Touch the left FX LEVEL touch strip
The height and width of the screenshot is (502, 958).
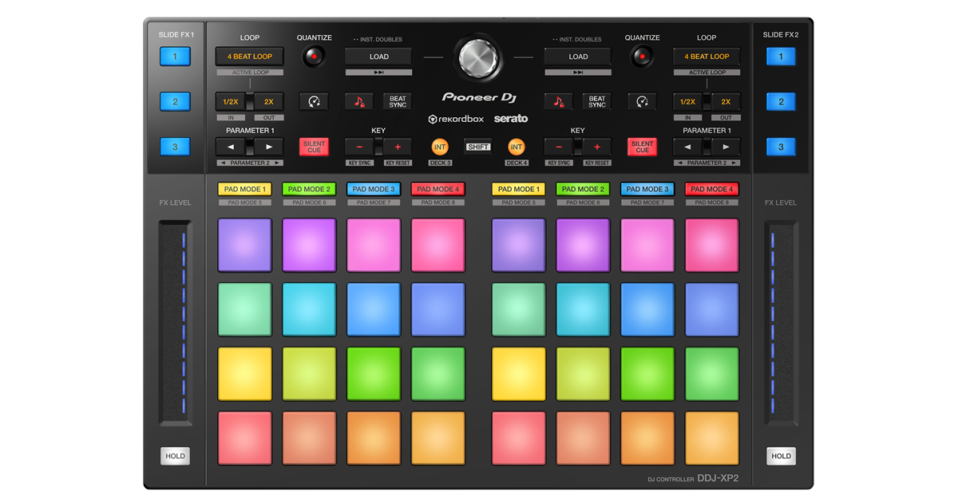tap(176, 323)
